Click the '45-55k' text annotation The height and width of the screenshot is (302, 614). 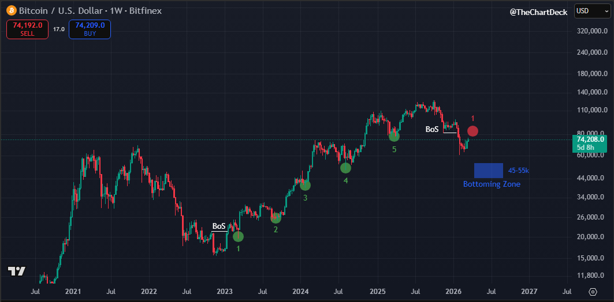[519, 171]
